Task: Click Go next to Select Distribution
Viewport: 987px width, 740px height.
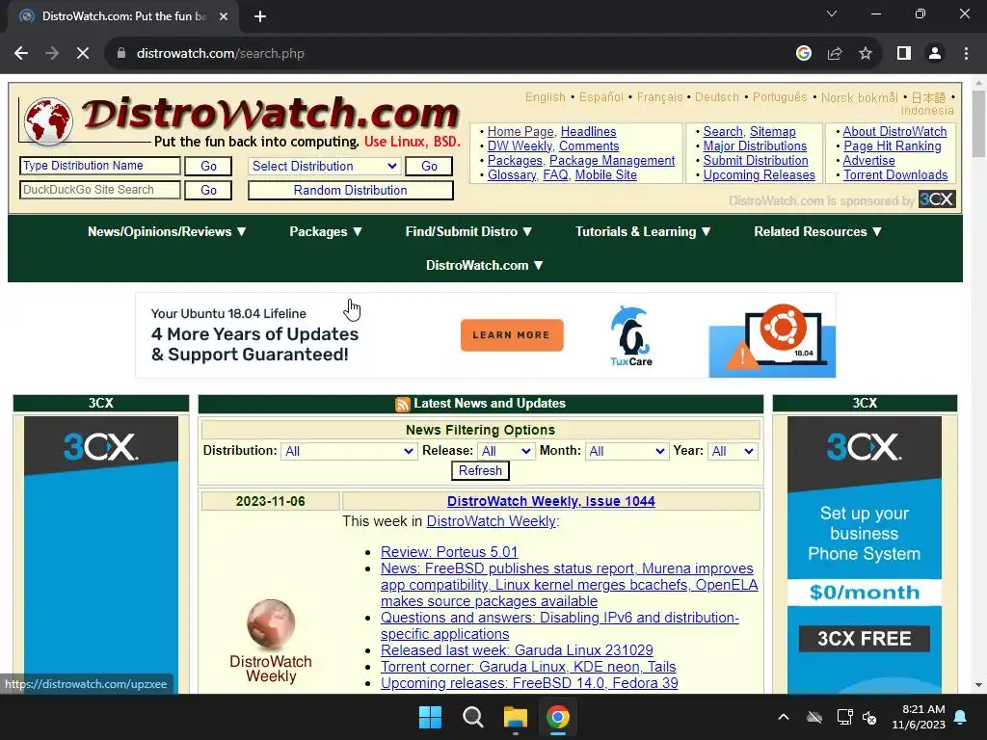Action: pos(429,166)
